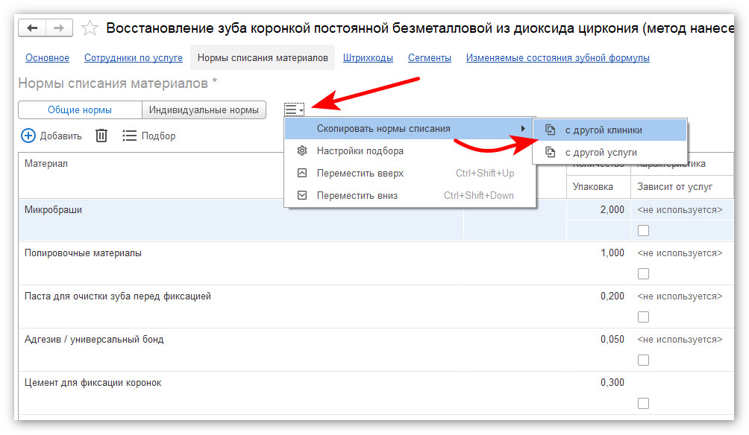Open the Основное link

(x=47, y=57)
